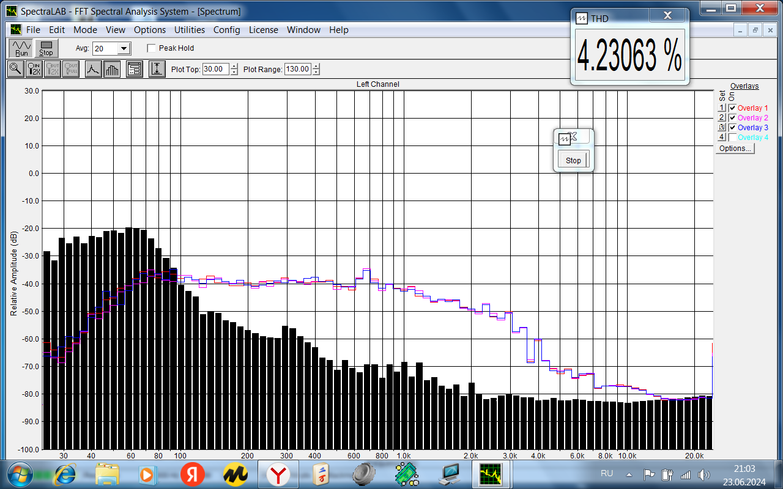The height and width of the screenshot is (489, 783).
Task: Click the THD window waveform icon
Action: [582, 18]
